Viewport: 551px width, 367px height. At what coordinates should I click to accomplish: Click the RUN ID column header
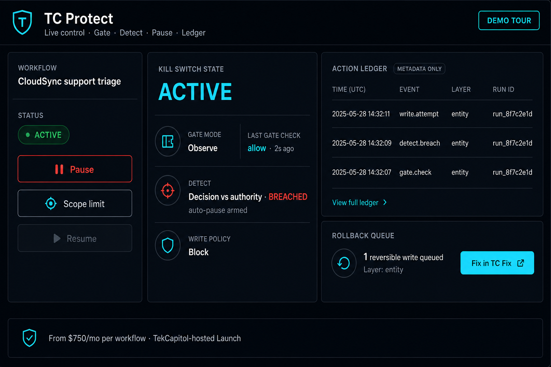pyautogui.click(x=503, y=89)
